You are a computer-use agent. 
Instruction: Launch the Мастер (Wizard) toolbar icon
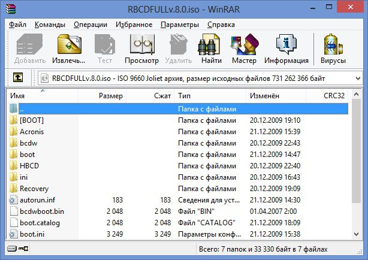(244, 44)
